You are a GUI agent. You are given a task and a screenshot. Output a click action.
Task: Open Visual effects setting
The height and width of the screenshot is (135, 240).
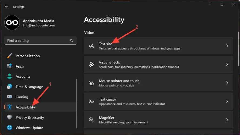(x=159, y=64)
